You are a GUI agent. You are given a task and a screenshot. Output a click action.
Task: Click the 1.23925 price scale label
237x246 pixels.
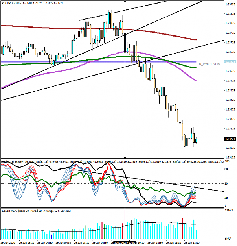230,4
